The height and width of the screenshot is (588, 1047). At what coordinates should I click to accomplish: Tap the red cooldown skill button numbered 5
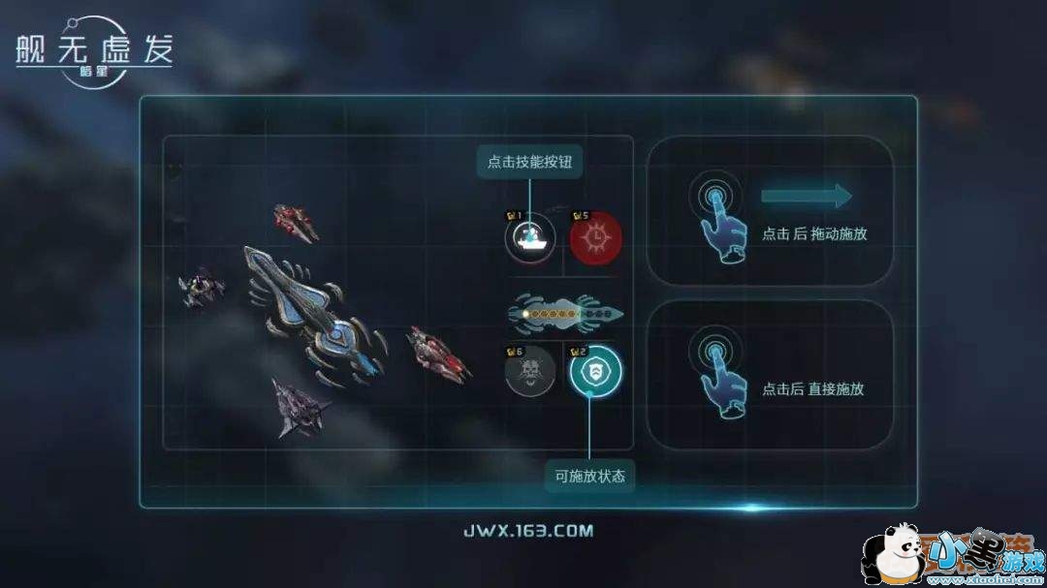pyautogui.click(x=595, y=237)
